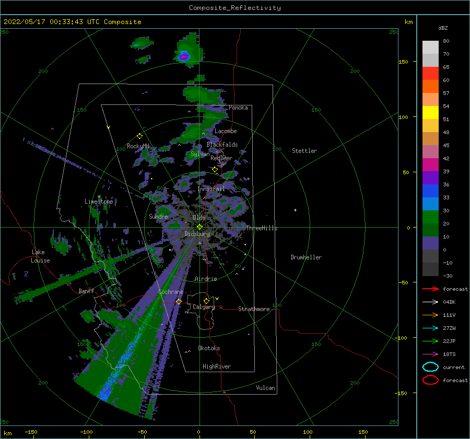Image resolution: width=470 pixels, height=439 pixels.
Task: Click the Composite_Reflectivity title
Action: point(235,8)
